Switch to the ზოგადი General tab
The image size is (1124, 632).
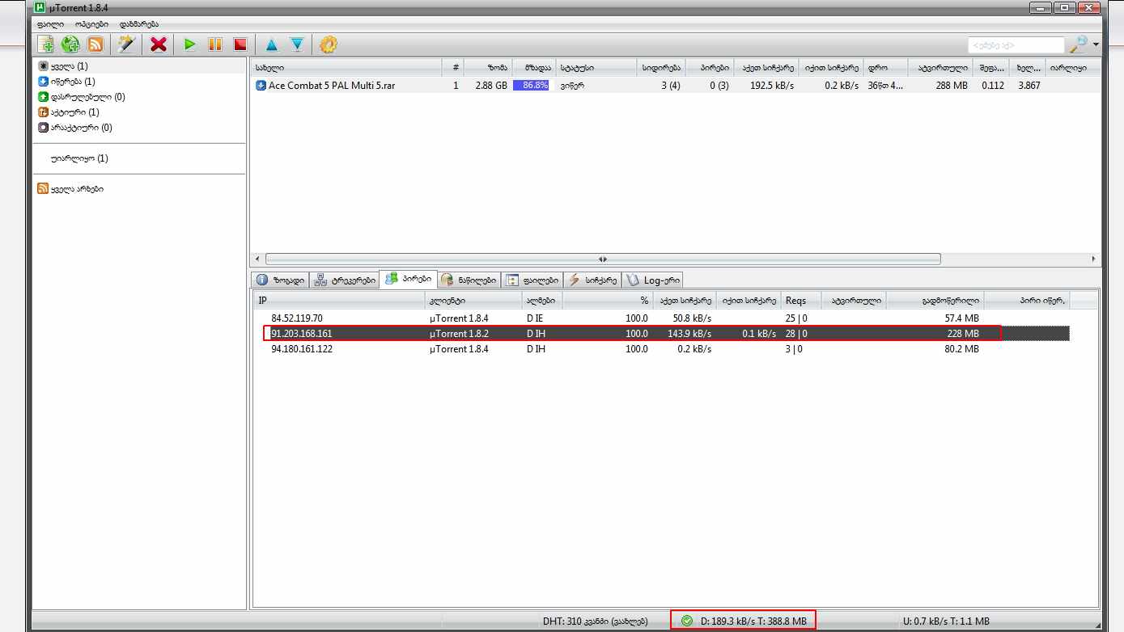[x=281, y=280]
